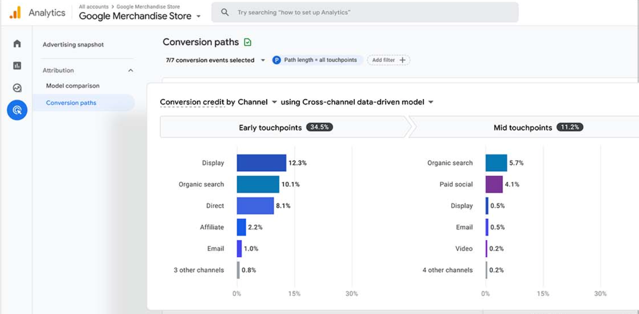Click the Mid touchpoints 11.2% badge
Screen dimensions: 639x314
pos(570,127)
